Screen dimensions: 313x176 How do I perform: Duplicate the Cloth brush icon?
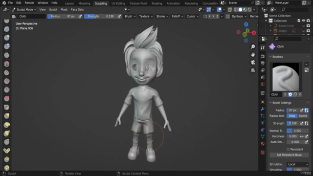click(295, 94)
